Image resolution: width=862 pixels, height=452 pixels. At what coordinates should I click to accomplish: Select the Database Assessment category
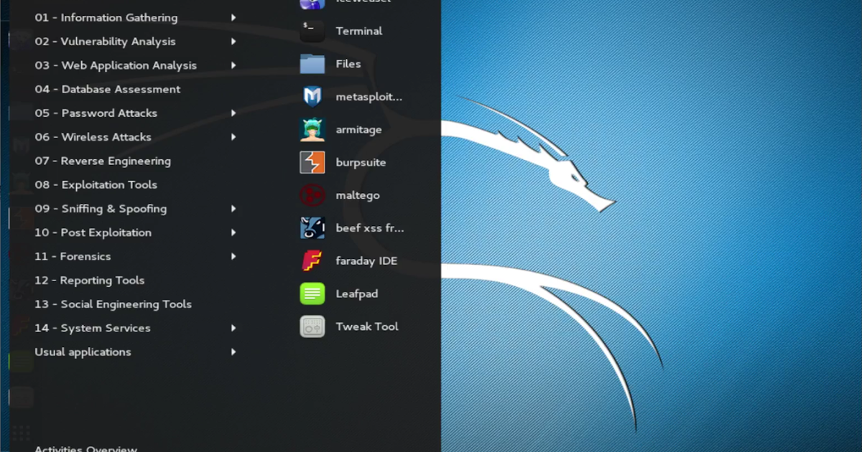(107, 89)
